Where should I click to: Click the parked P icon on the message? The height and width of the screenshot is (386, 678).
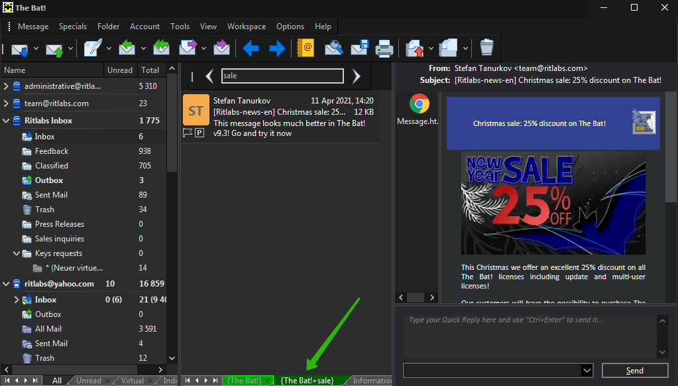click(x=199, y=133)
